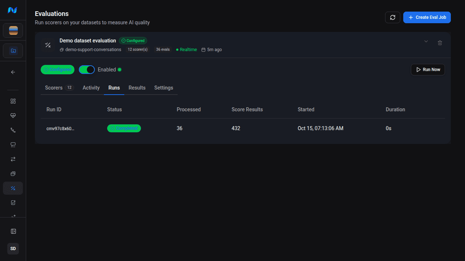The height and width of the screenshot is (261, 465).
Task: Switch to the Activity tab
Action: [x=91, y=88]
